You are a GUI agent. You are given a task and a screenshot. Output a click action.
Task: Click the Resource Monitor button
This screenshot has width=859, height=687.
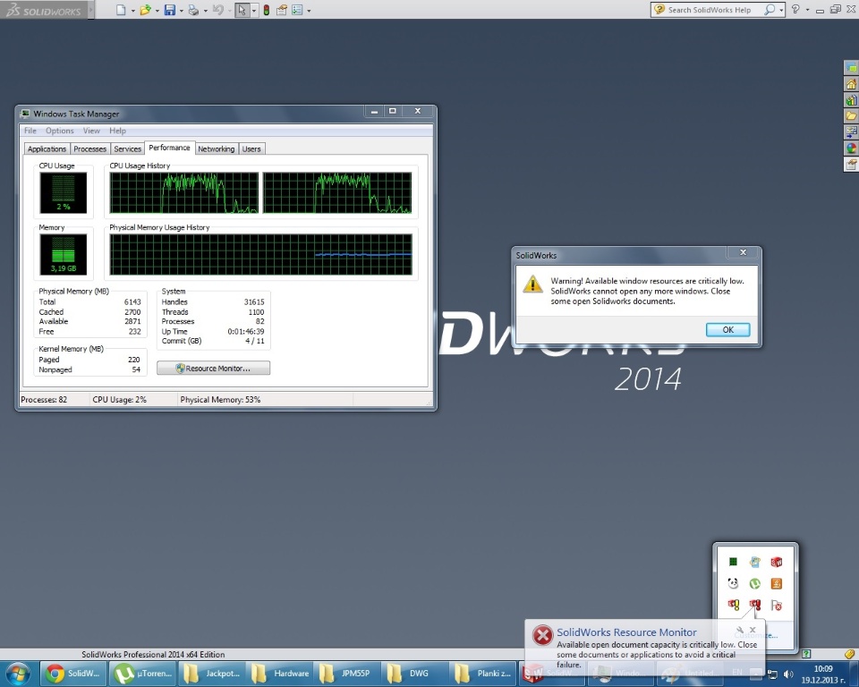click(214, 369)
